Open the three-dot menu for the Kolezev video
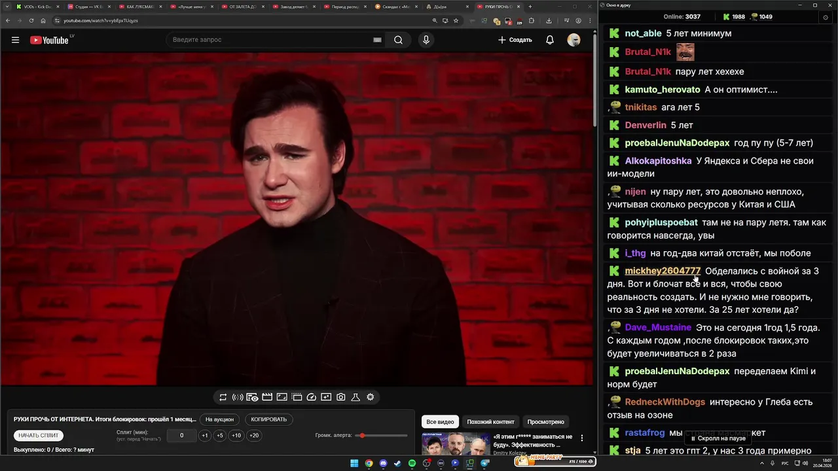Viewport: 838px width, 471px height. point(582,438)
